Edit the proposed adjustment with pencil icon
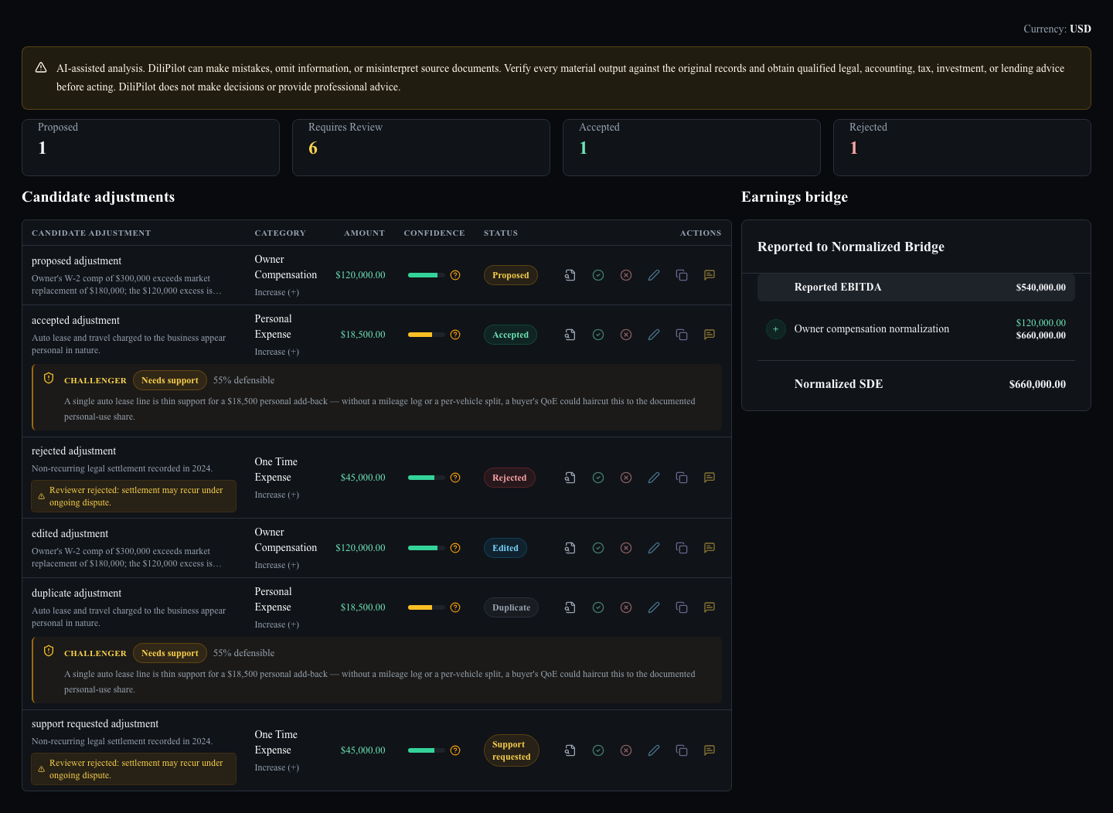Viewport: 1113px width, 813px height. point(654,275)
